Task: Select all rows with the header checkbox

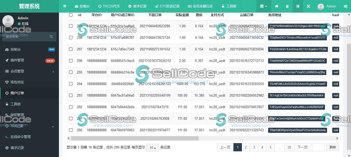Action: click(x=71, y=15)
